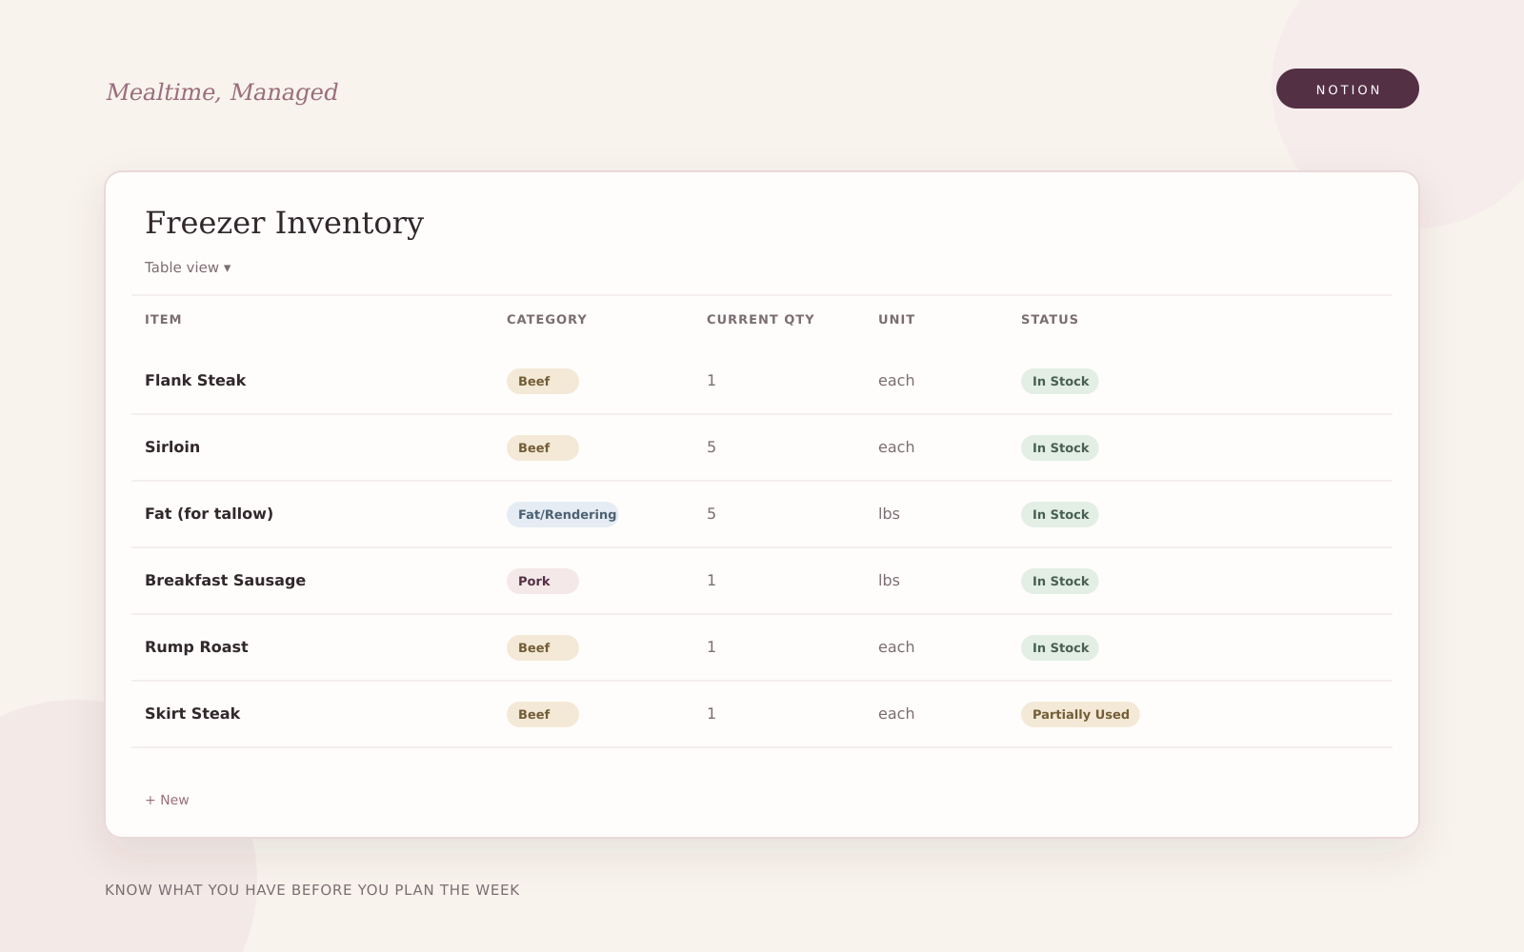Click In Stock status of Sirloin

pos(1060,447)
